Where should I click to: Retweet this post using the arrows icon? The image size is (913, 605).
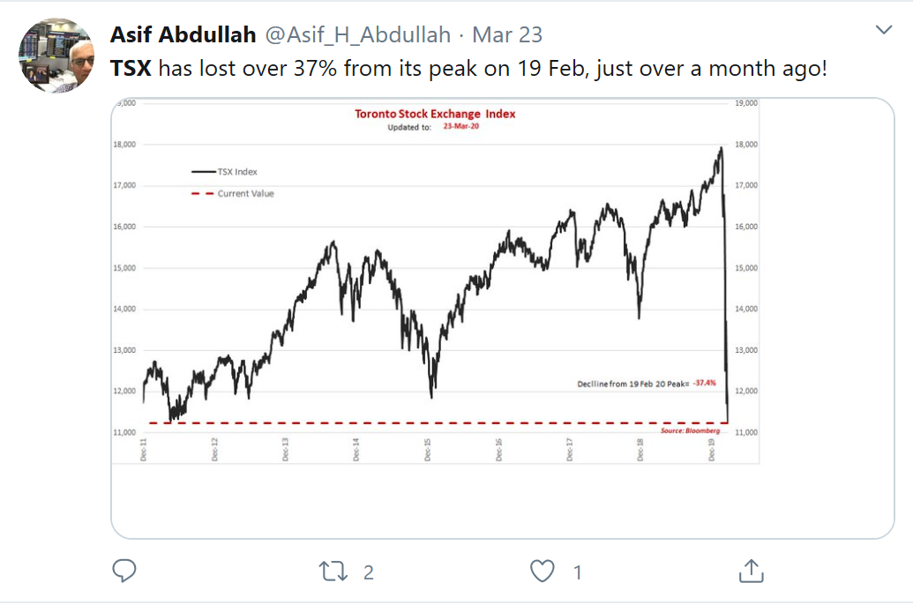[x=332, y=571]
